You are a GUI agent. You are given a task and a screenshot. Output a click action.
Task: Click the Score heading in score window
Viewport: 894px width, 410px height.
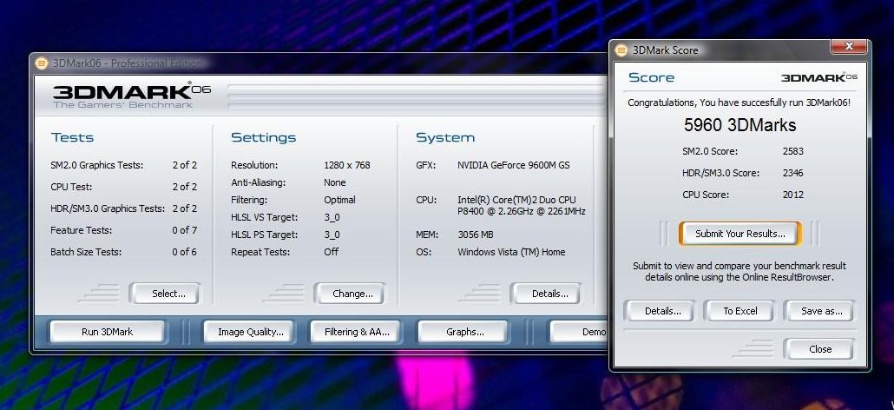[651, 77]
